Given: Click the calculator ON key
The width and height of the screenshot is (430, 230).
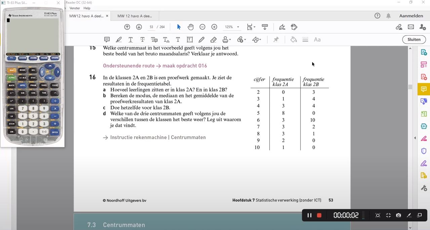Looking at the screenshot, I should 12,132.
